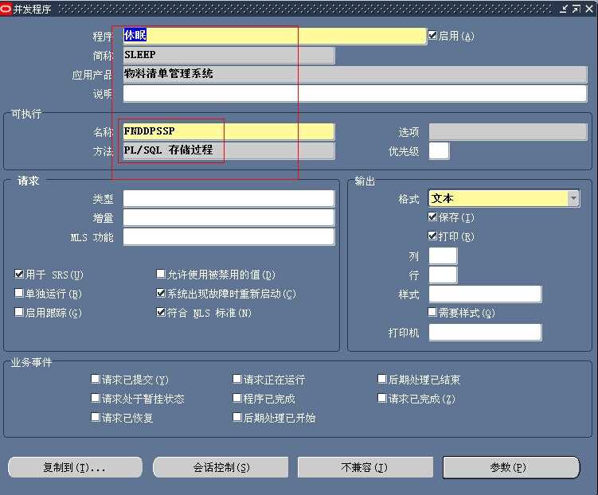The image size is (598, 495).
Task: Check the 请求已提交(Y) event
Action: click(x=96, y=379)
